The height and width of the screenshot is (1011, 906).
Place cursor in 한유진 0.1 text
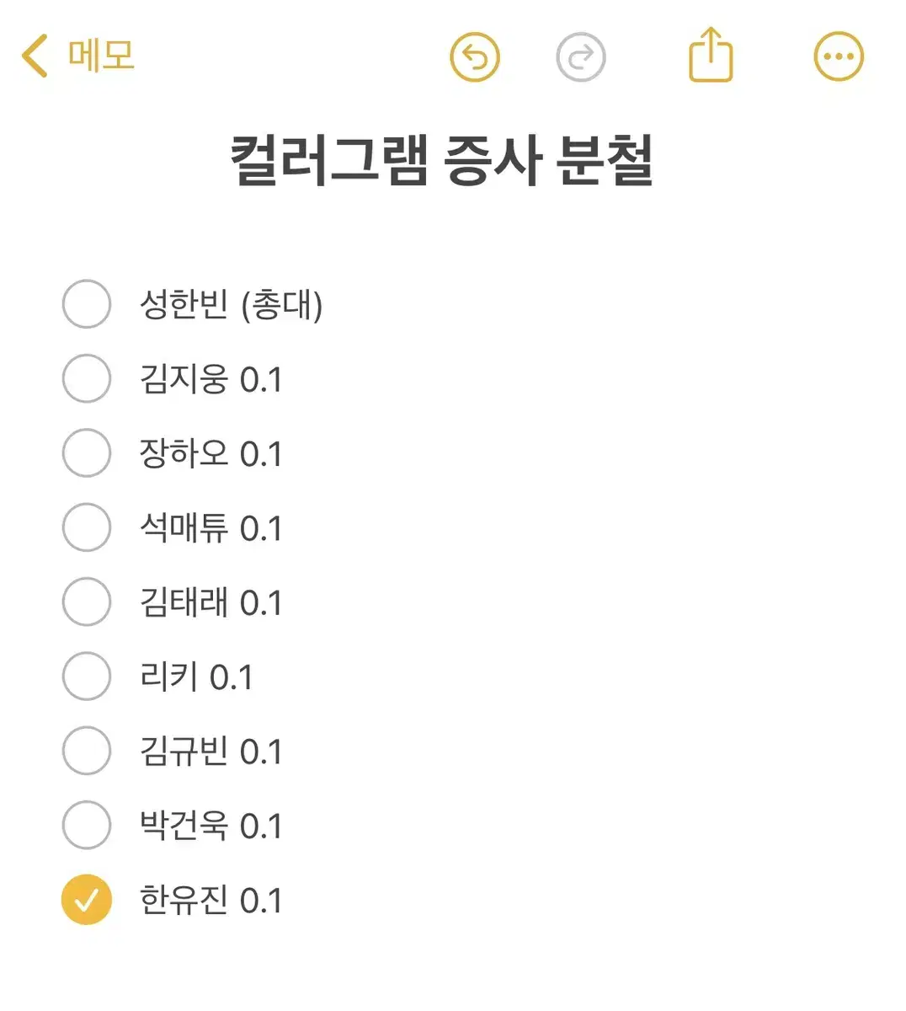coord(211,900)
